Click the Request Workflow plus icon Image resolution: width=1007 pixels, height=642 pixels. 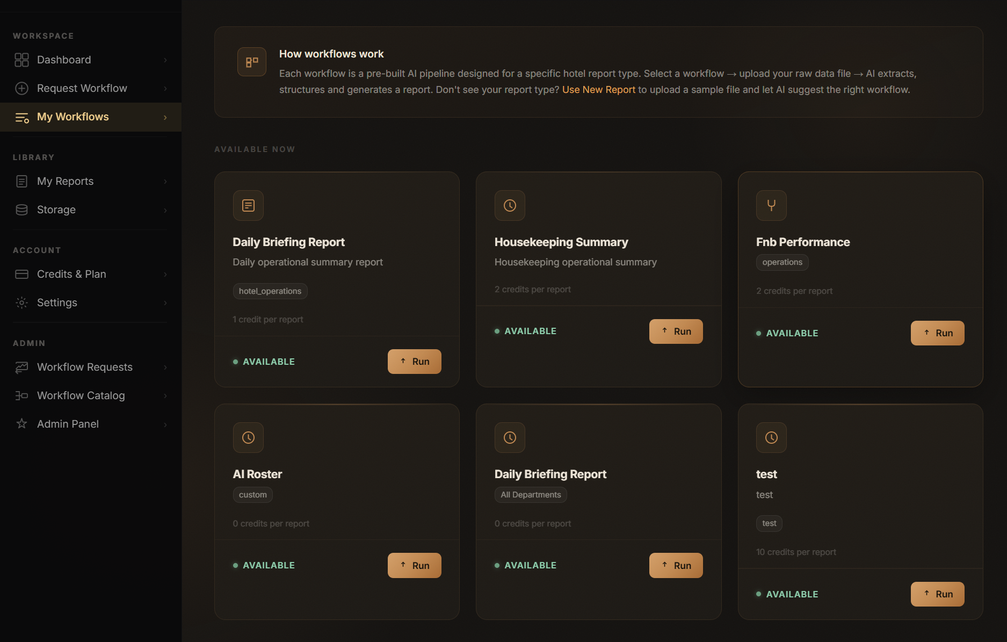tap(22, 88)
